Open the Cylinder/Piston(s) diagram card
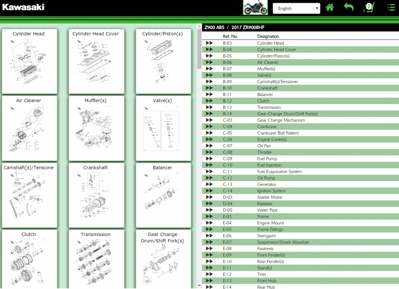 (x=163, y=61)
